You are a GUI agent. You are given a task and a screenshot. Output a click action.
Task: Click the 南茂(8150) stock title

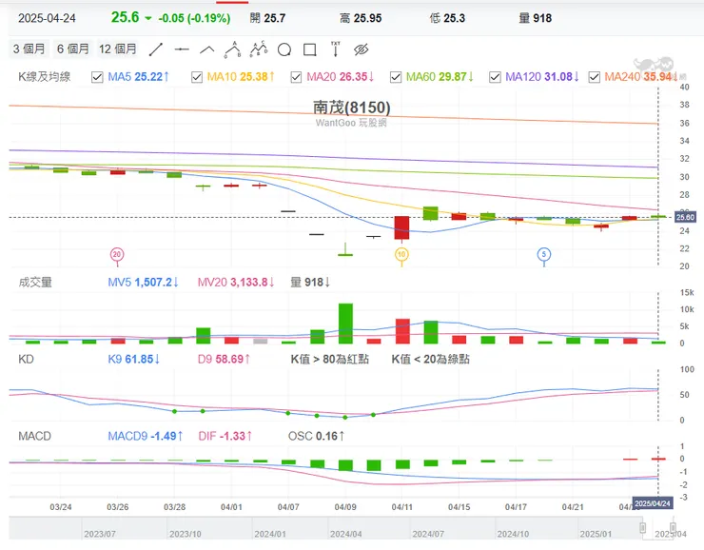352,108
